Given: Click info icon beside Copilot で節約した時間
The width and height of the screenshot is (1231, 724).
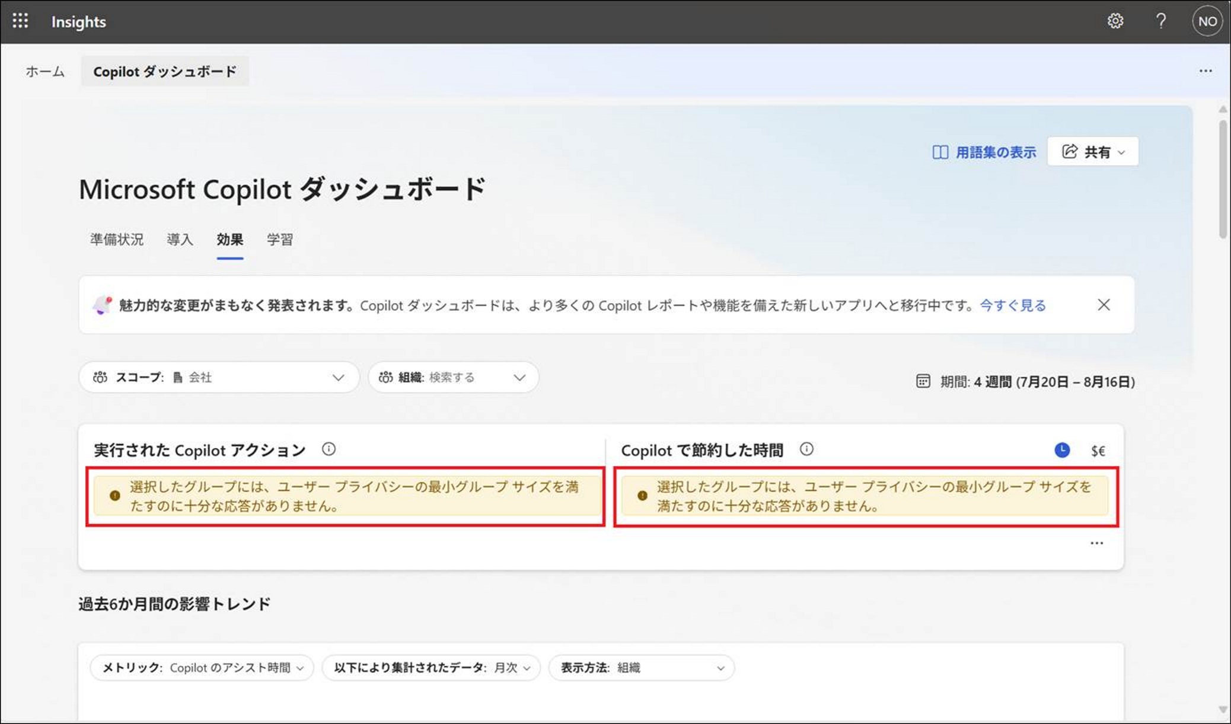Looking at the screenshot, I should point(806,449).
